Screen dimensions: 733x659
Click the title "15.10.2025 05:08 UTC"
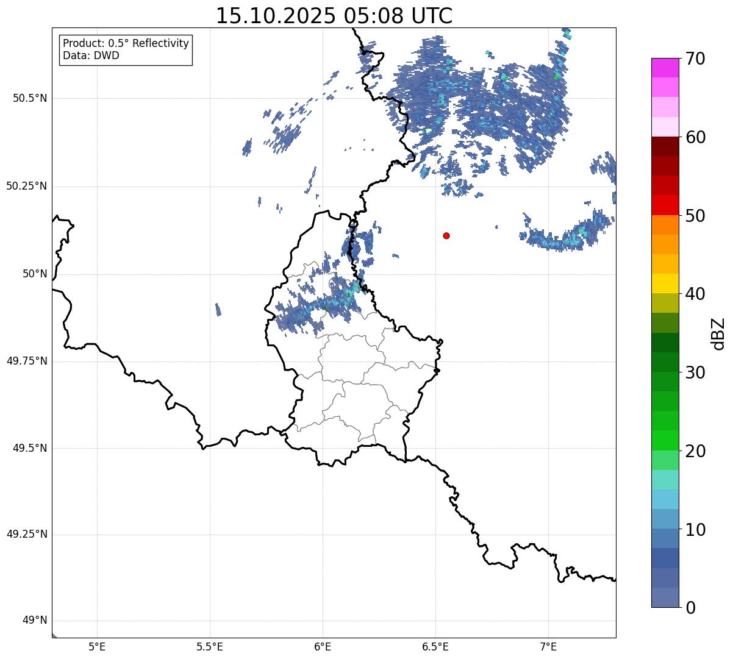[334, 16]
